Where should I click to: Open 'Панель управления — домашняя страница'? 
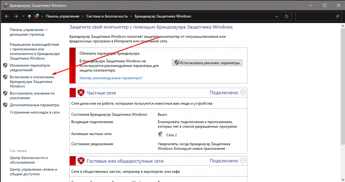coord(29,32)
